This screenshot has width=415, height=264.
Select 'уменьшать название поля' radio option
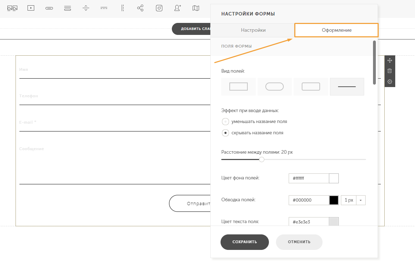click(225, 122)
